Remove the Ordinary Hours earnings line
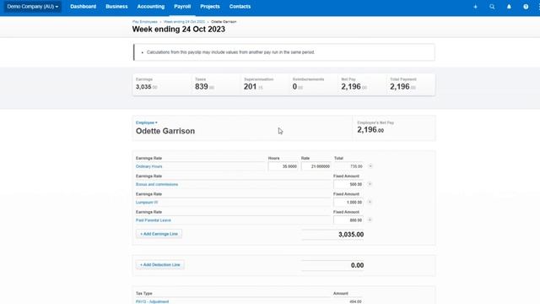 coord(370,166)
